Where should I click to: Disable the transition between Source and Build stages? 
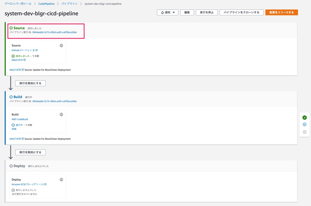tap(30, 83)
